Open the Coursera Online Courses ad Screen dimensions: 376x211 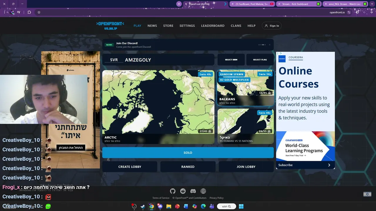pos(305,110)
